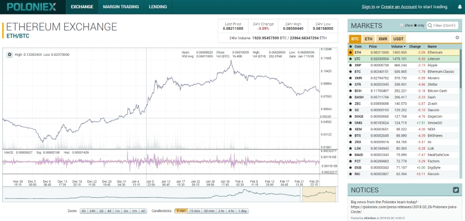Focus the markets Filter search field
The width and height of the screenshot is (465, 221).
(442, 25)
